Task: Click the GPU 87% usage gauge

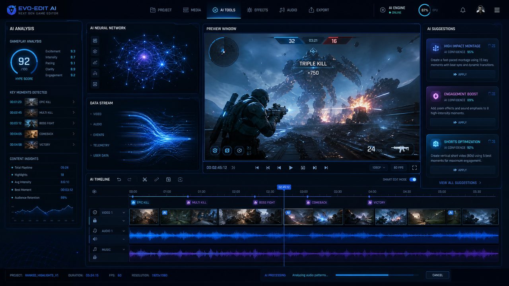Action: (x=425, y=10)
